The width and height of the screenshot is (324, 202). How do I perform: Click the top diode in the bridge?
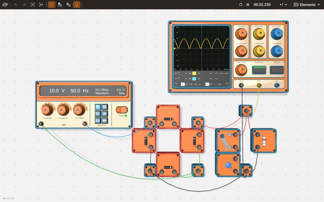168,117
